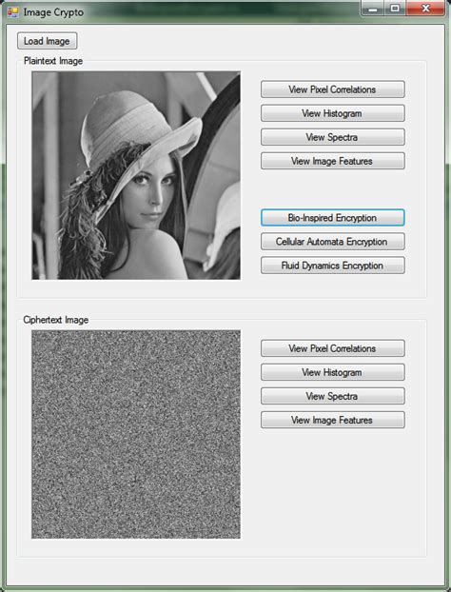The height and width of the screenshot is (592, 451).
Task: Apply Fluid Dynamics Encryption
Action: 332,266
